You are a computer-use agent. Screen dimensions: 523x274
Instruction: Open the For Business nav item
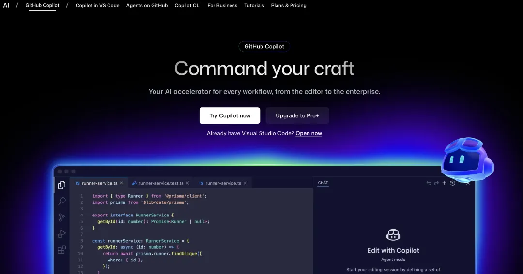click(222, 6)
